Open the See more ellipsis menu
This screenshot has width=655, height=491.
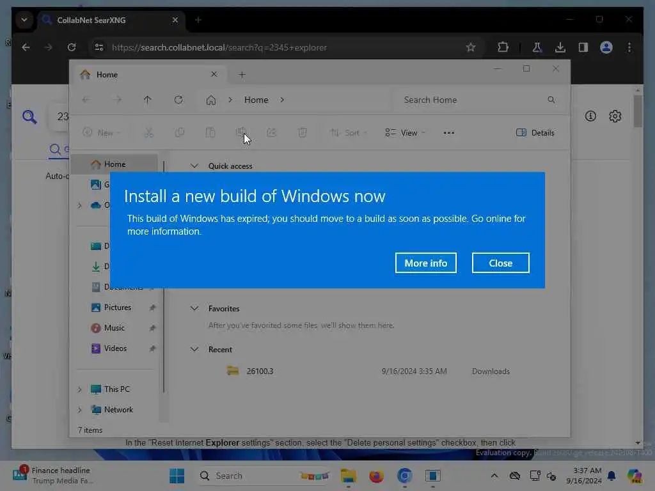pos(448,133)
